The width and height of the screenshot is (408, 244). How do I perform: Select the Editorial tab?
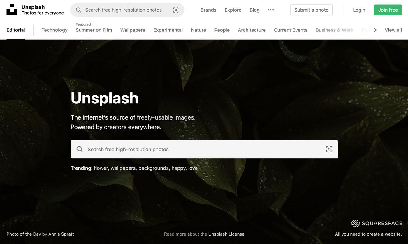tap(16, 30)
